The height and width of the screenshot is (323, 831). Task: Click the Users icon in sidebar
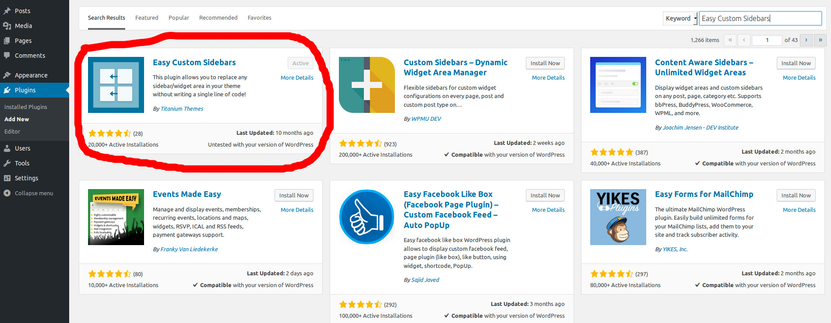coord(7,148)
